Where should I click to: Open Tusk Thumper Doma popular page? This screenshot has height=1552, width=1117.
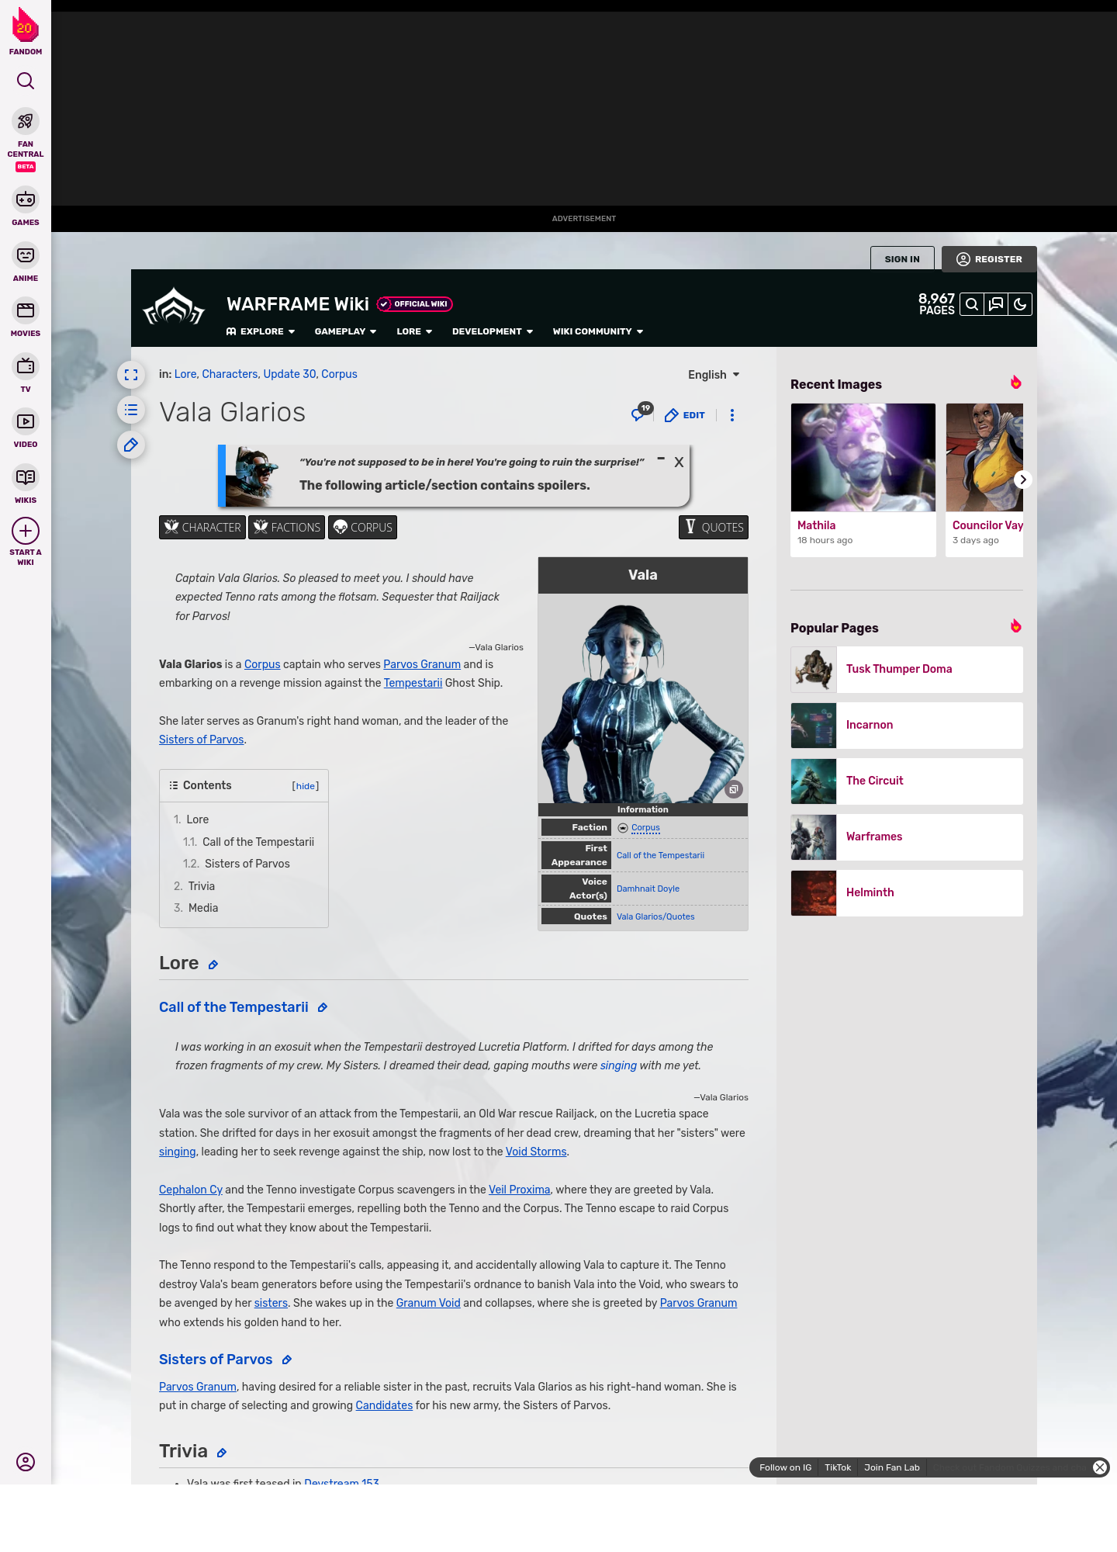[907, 670]
